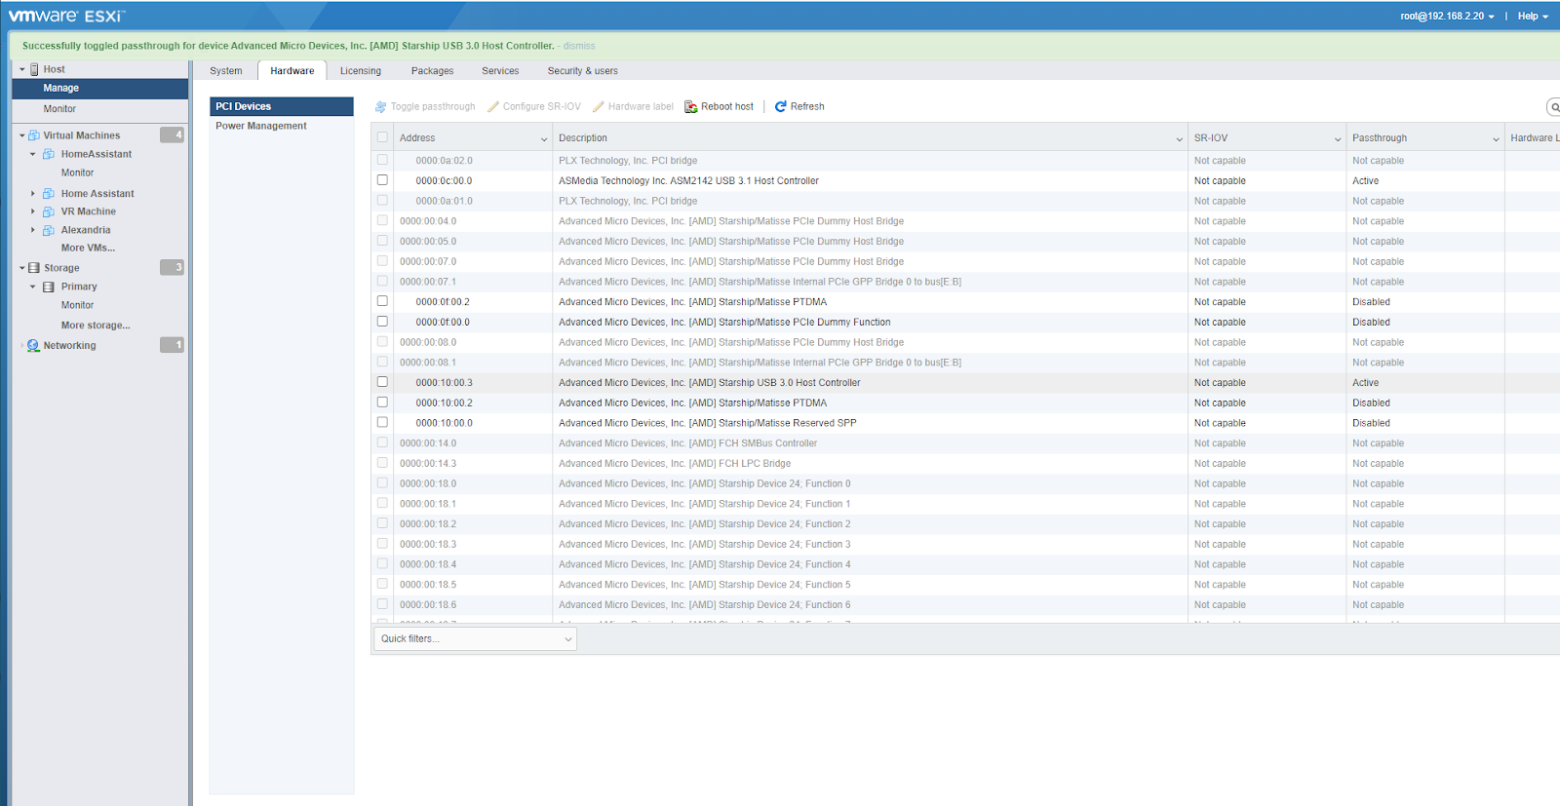The height and width of the screenshot is (806, 1560).
Task: Click the VMware ESXi logo
Action: (67, 16)
